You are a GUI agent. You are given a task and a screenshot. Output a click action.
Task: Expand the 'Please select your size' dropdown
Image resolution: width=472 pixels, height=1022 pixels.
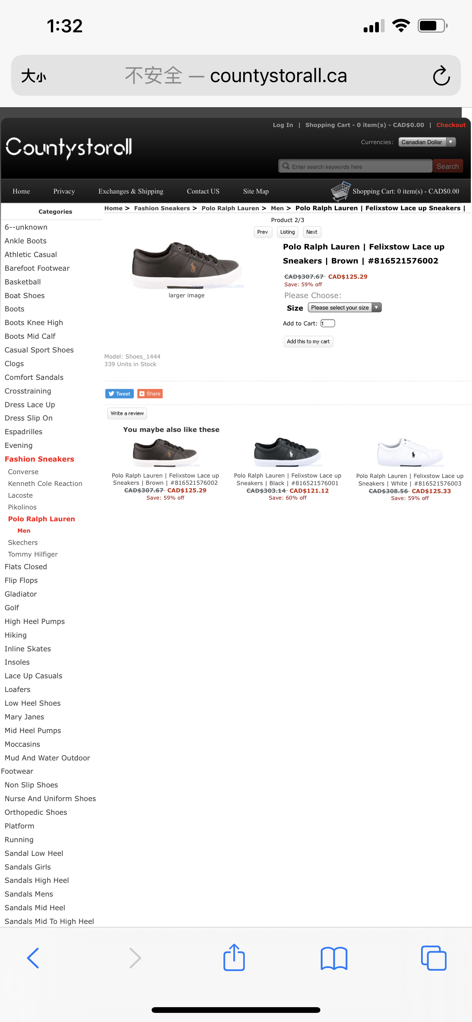(344, 308)
